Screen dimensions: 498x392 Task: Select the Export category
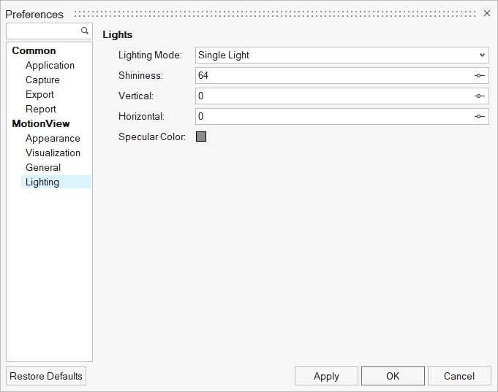click(39, 94)
